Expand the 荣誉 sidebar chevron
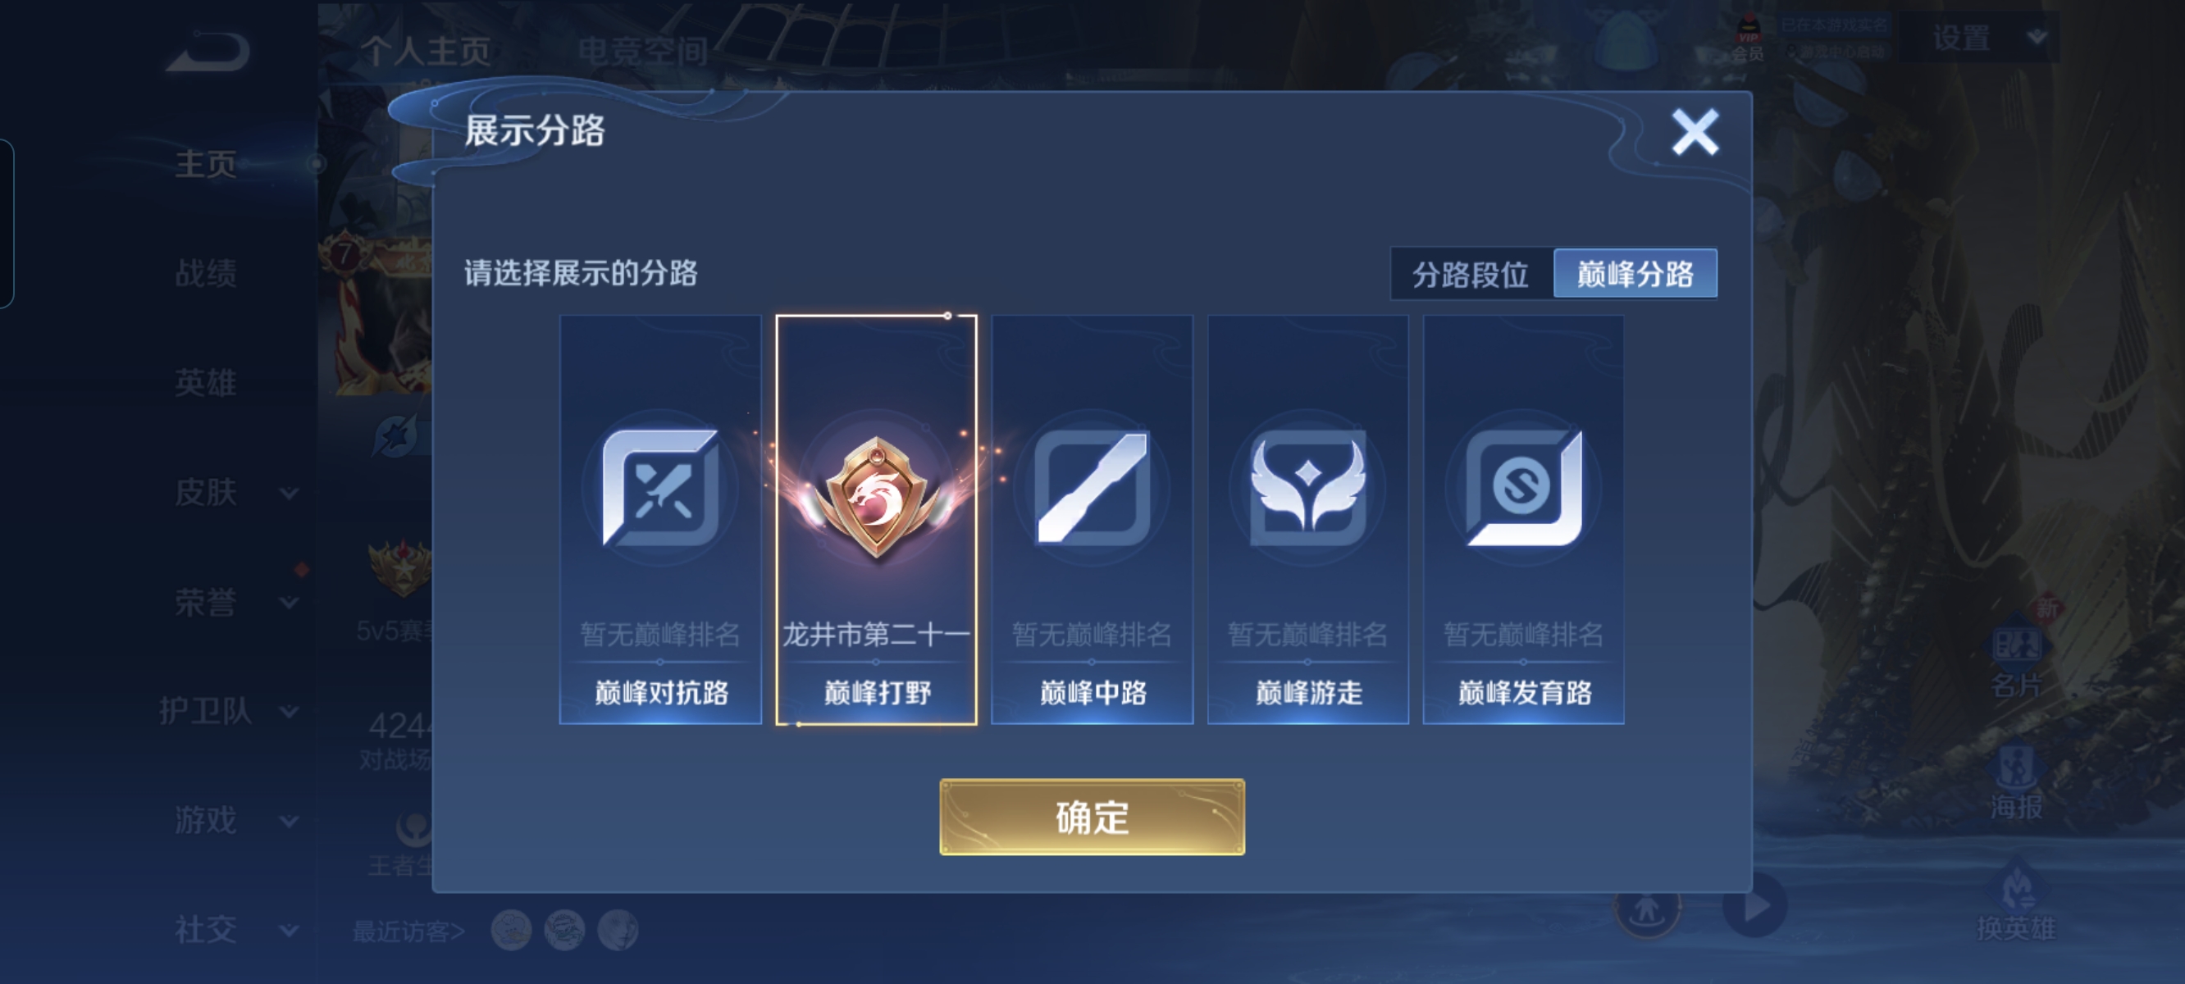 point(290,602)
